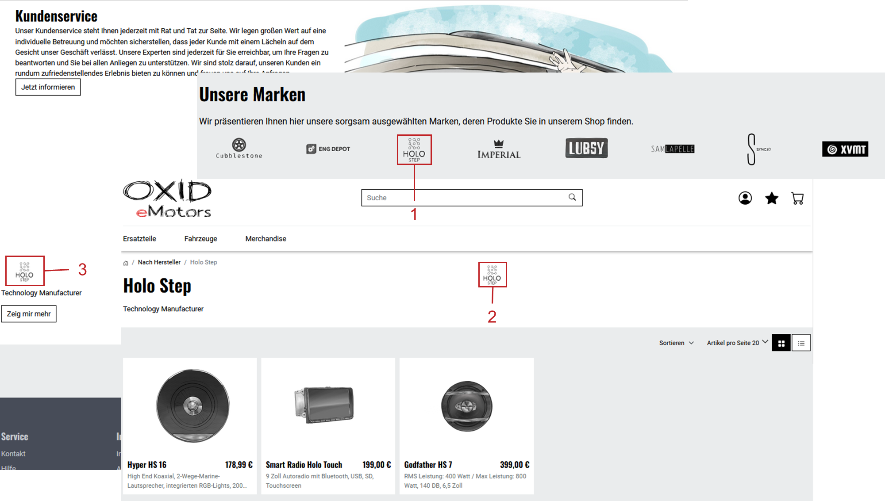This screenshot has width=885, height=501.
Task: Click the home breadcrumb icon
Action: pyautogui.click(x=126, y=263)
